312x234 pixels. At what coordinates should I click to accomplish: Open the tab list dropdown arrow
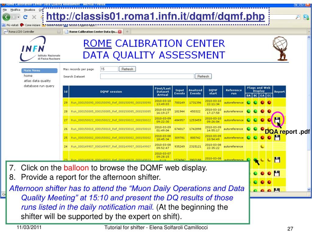pyautogui.click(x=309, y=32)
